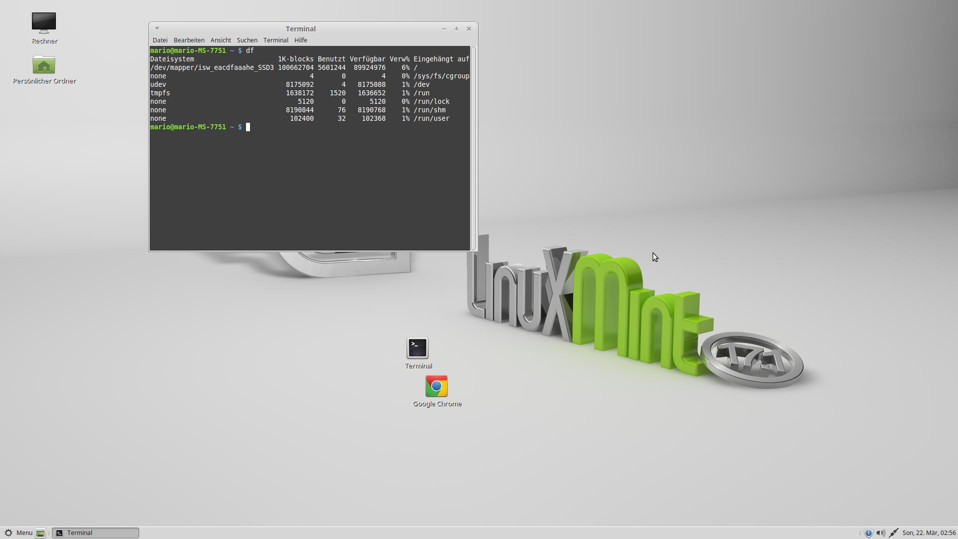Click the Terminal window title bar text

(301, 29)
